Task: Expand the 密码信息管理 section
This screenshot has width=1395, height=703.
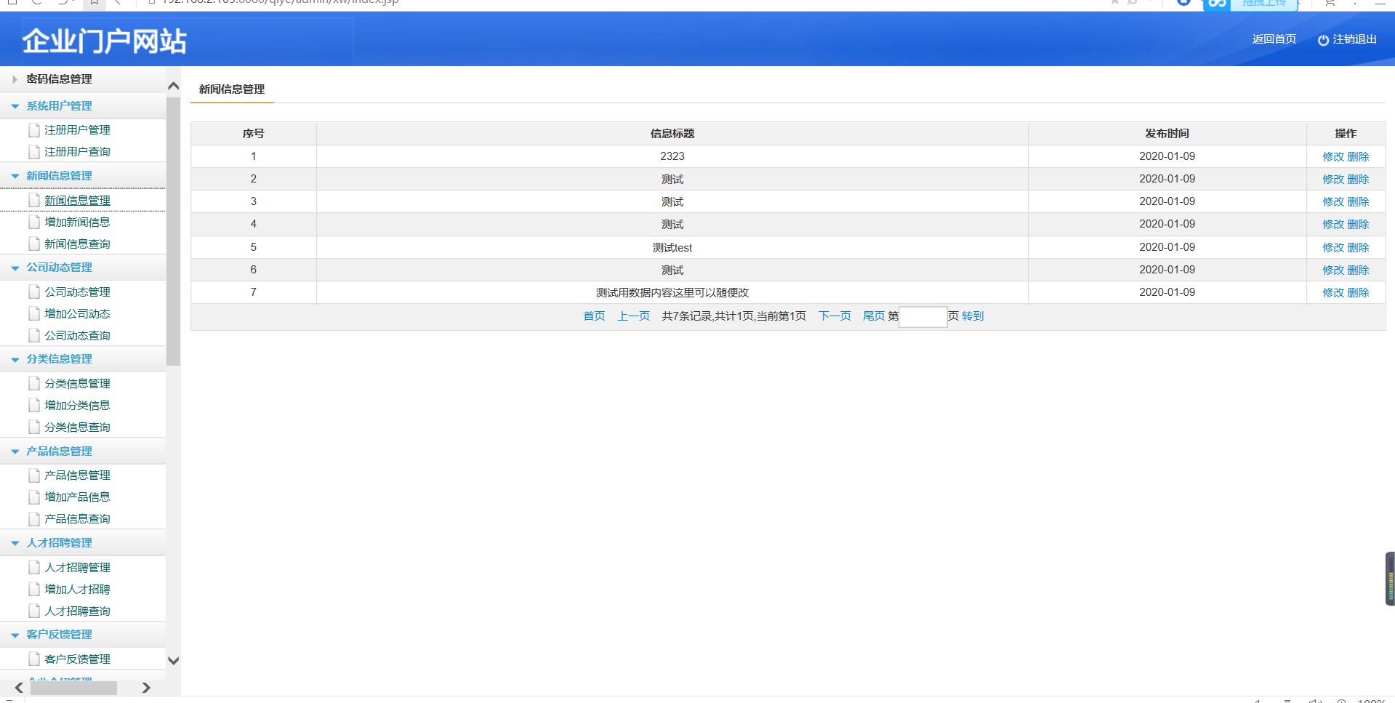Action: click(15, 79)
